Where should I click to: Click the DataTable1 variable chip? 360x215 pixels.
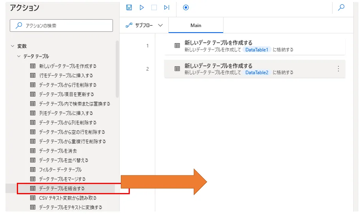(256, 50)
